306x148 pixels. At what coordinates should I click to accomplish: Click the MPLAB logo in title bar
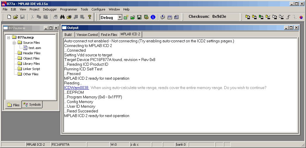(4, 4)
